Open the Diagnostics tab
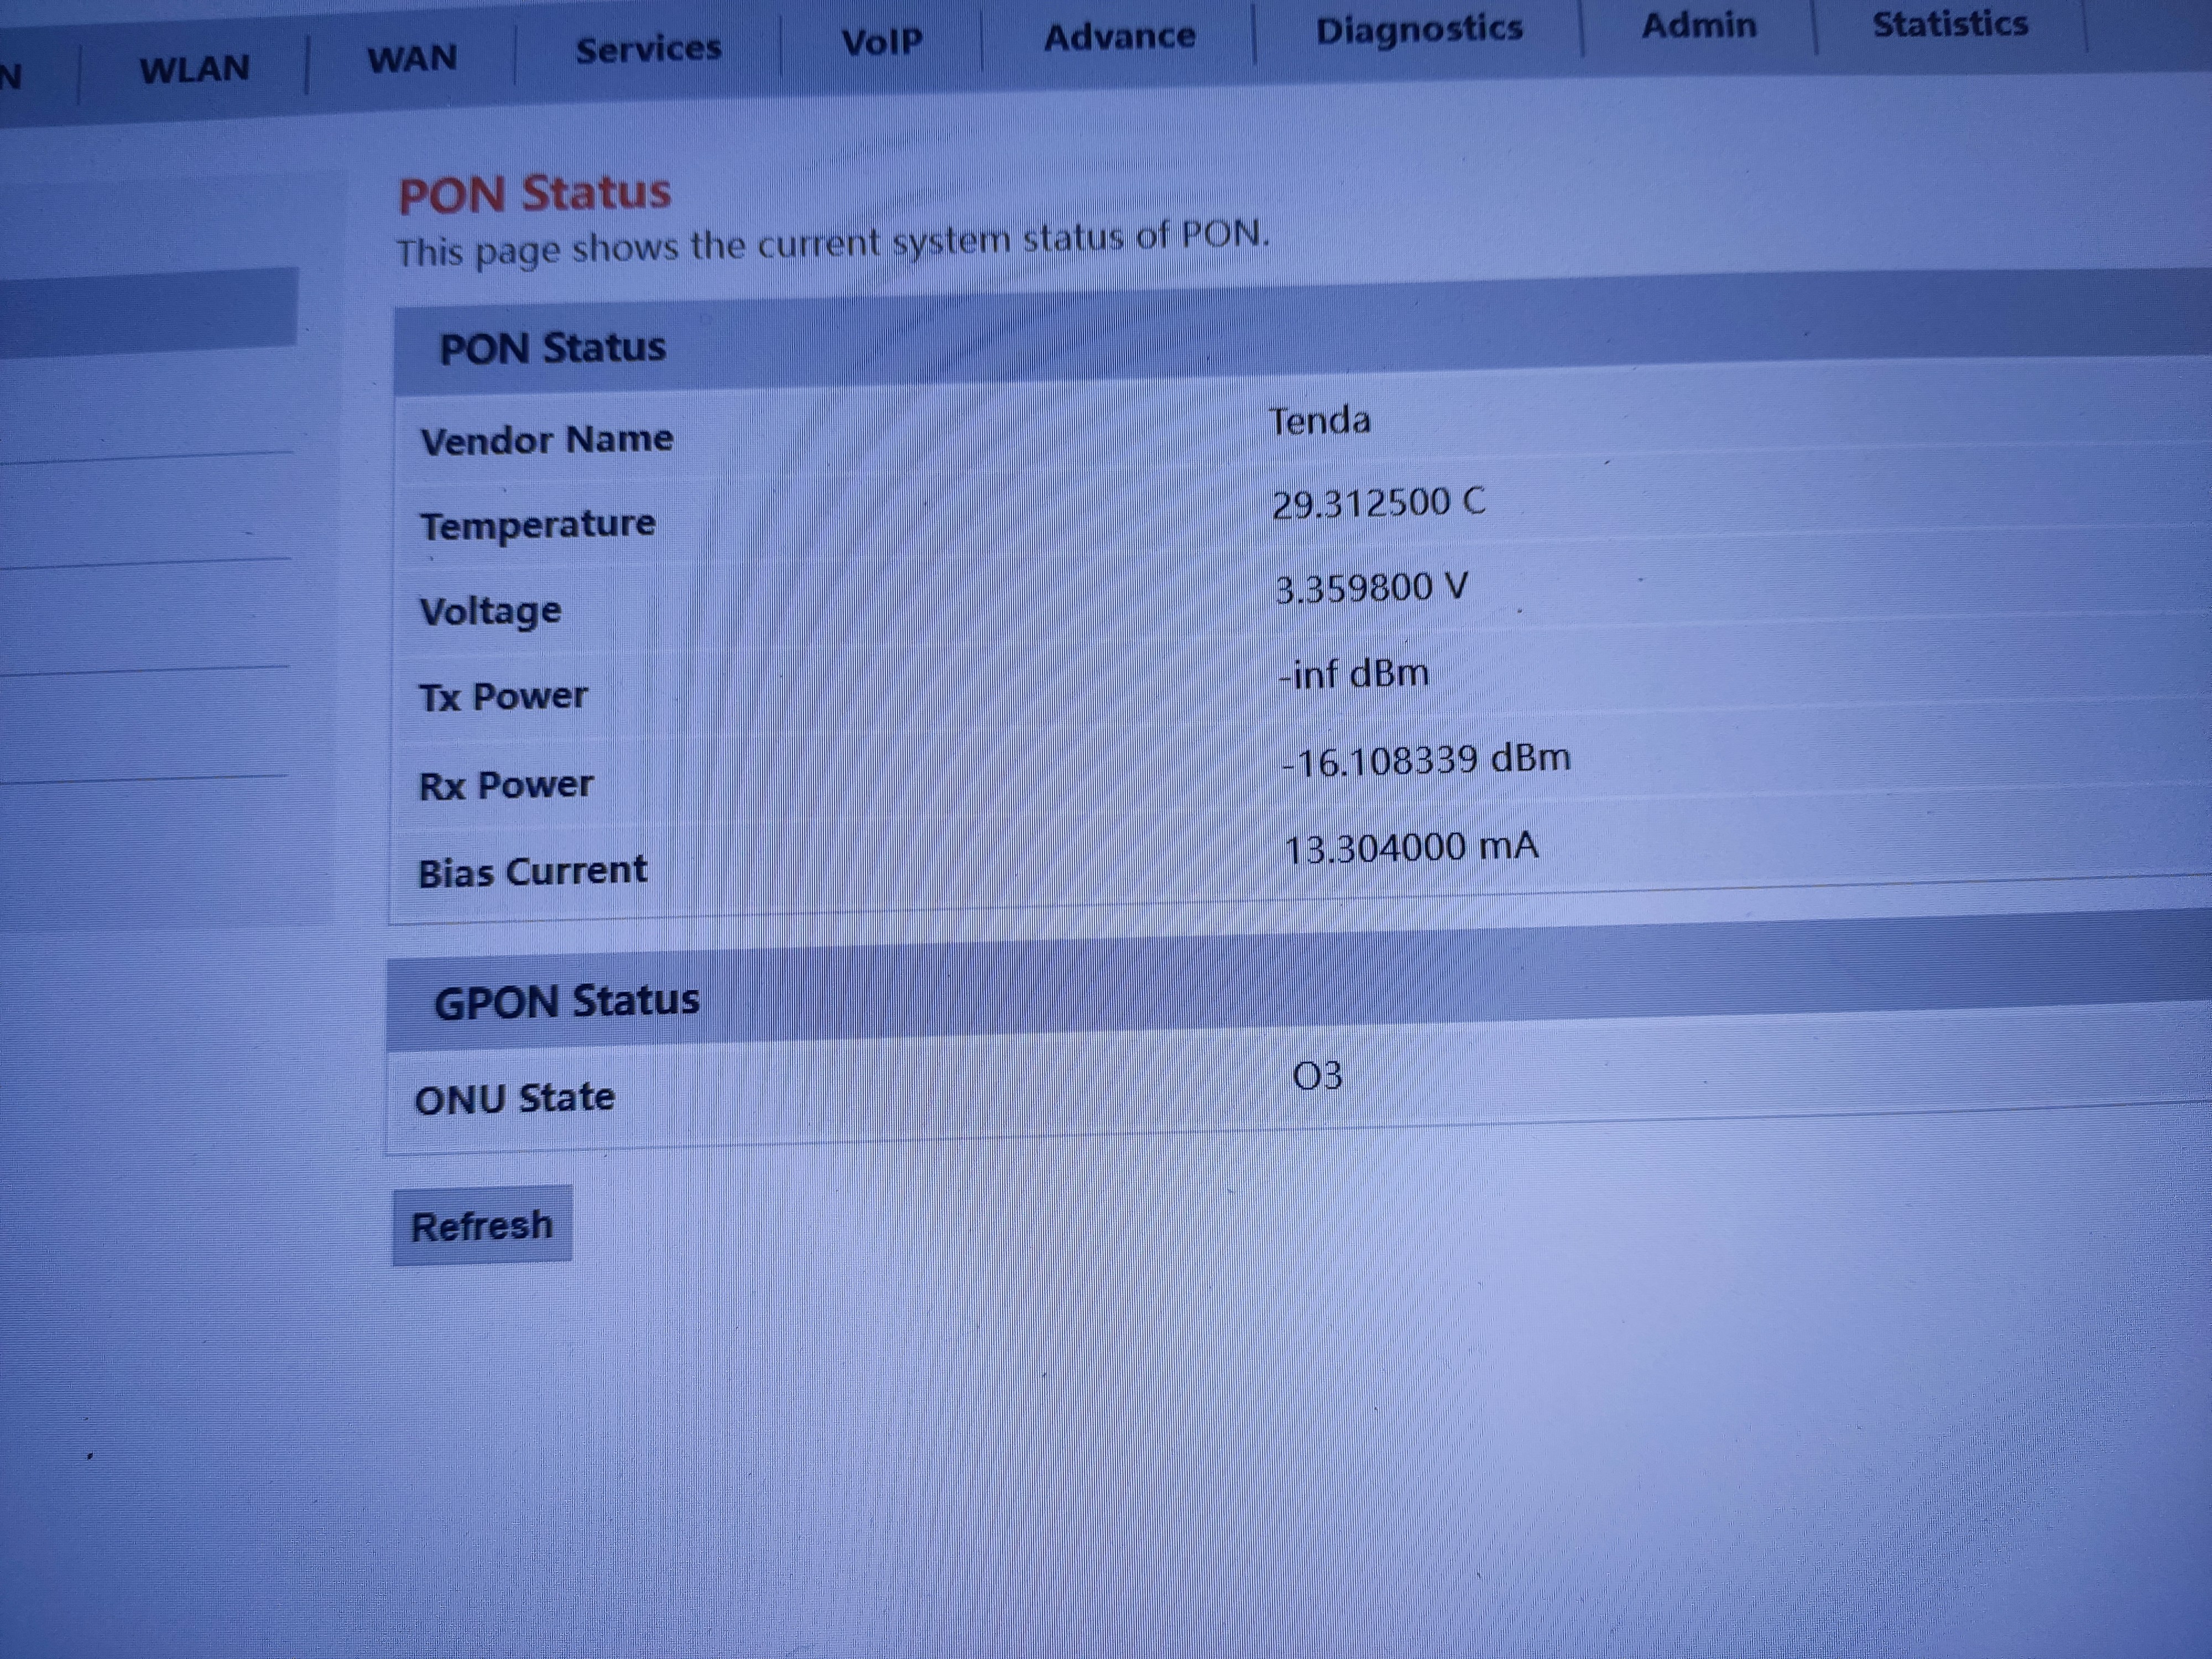This screenshot has width=2212, height=1659. pyautogui.click(x=1419, y=30)
